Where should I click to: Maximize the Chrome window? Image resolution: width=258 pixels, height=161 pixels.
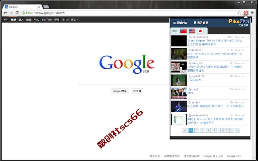pos(244,2)
